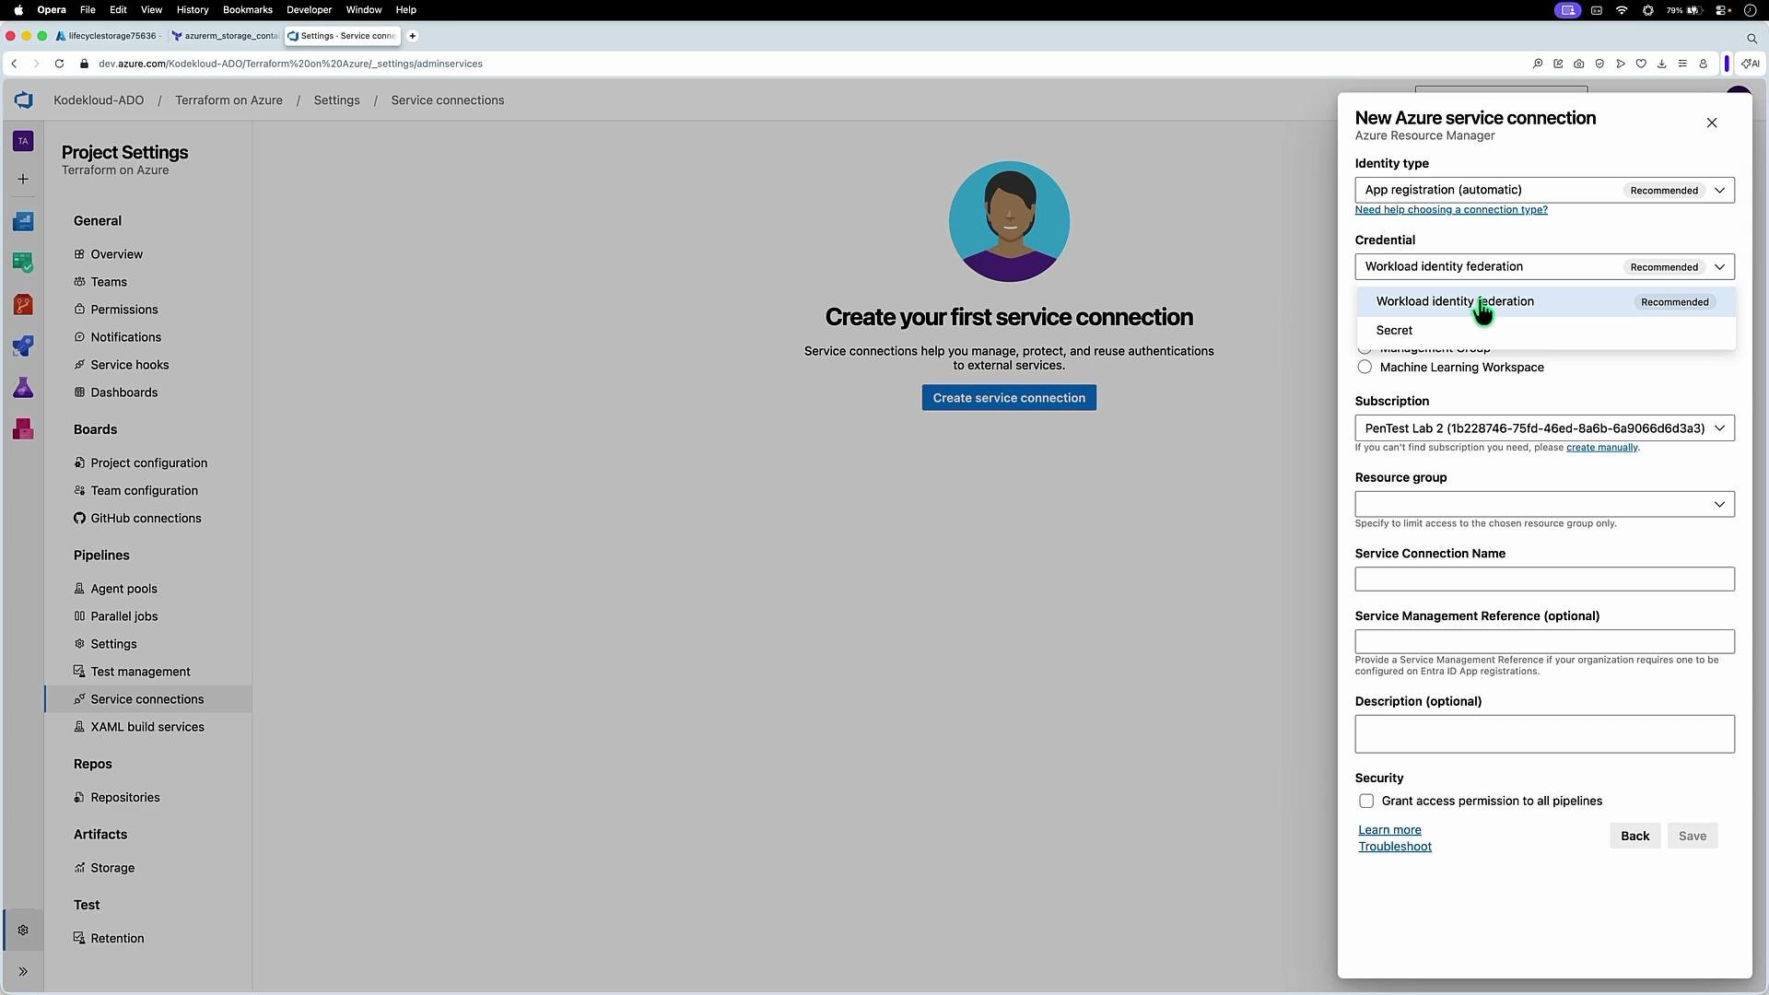Open the Apple menu
The height and width of the screenshot is (995, 1769).
(18, 10)
